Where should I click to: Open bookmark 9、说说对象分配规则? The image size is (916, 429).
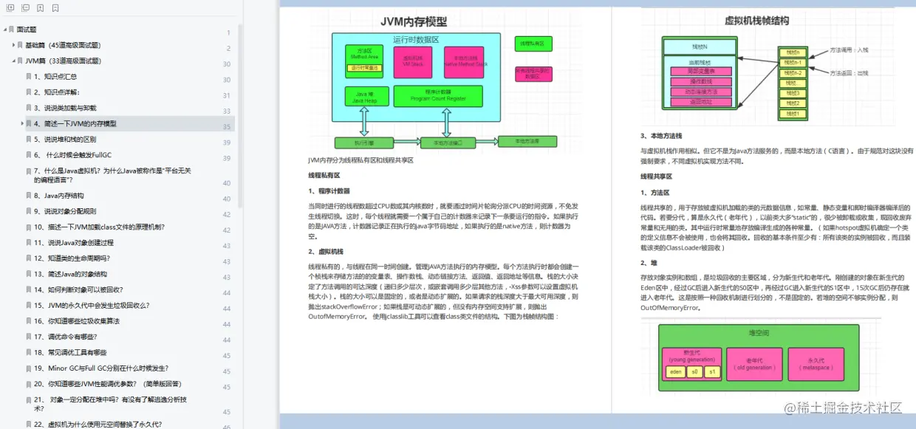[x=65, y=211]
